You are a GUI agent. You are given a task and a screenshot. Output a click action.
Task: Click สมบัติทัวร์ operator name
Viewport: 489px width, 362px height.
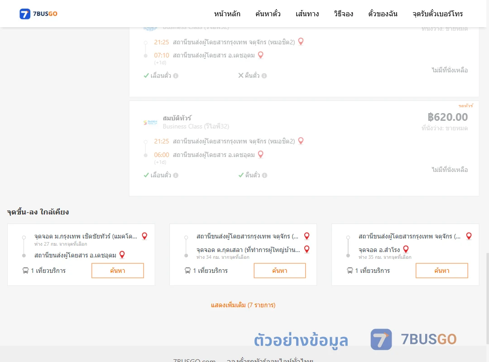click(x=177, y=118)
